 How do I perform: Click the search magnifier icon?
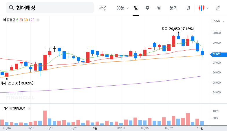point(12,8)
